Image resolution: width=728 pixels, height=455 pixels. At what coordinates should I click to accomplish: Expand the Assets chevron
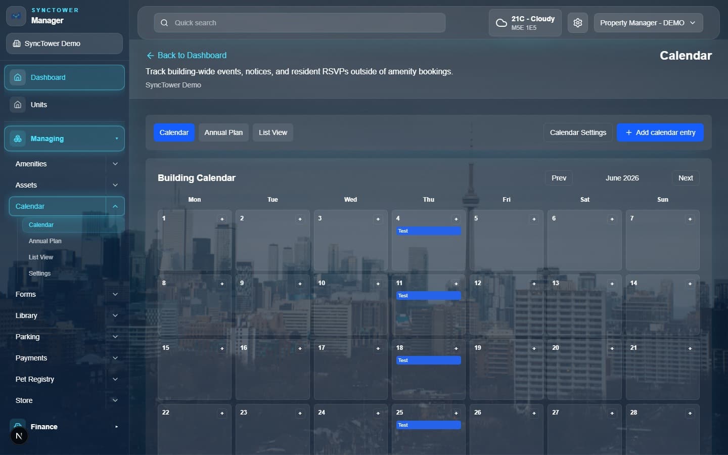click(x=115, y=185)
